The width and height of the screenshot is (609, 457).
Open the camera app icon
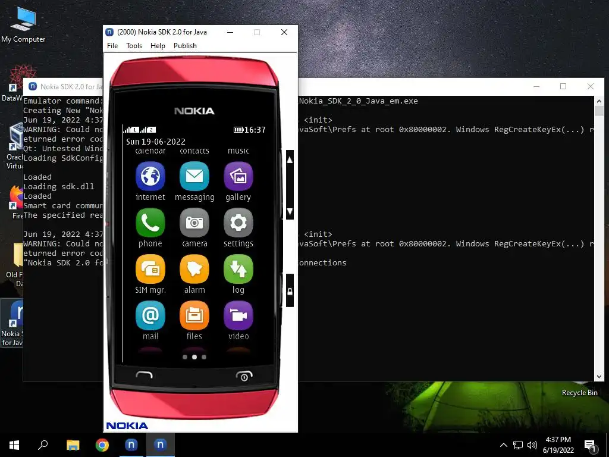pos(194,223)
